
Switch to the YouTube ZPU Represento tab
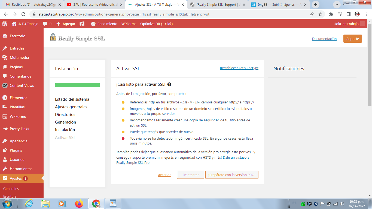[94, 5]
